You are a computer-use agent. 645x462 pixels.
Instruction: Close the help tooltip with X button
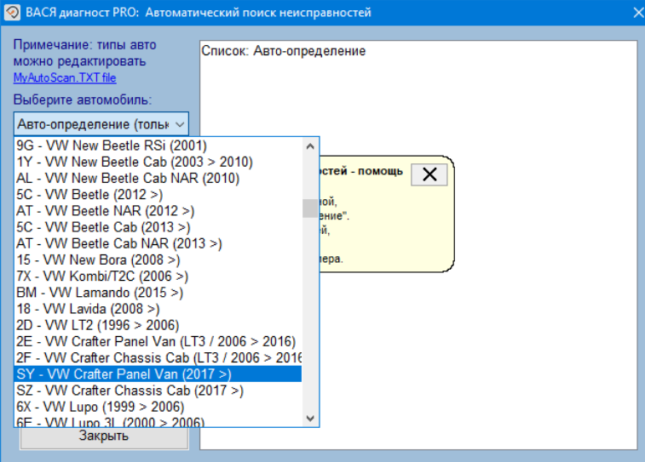pos(429,174)
